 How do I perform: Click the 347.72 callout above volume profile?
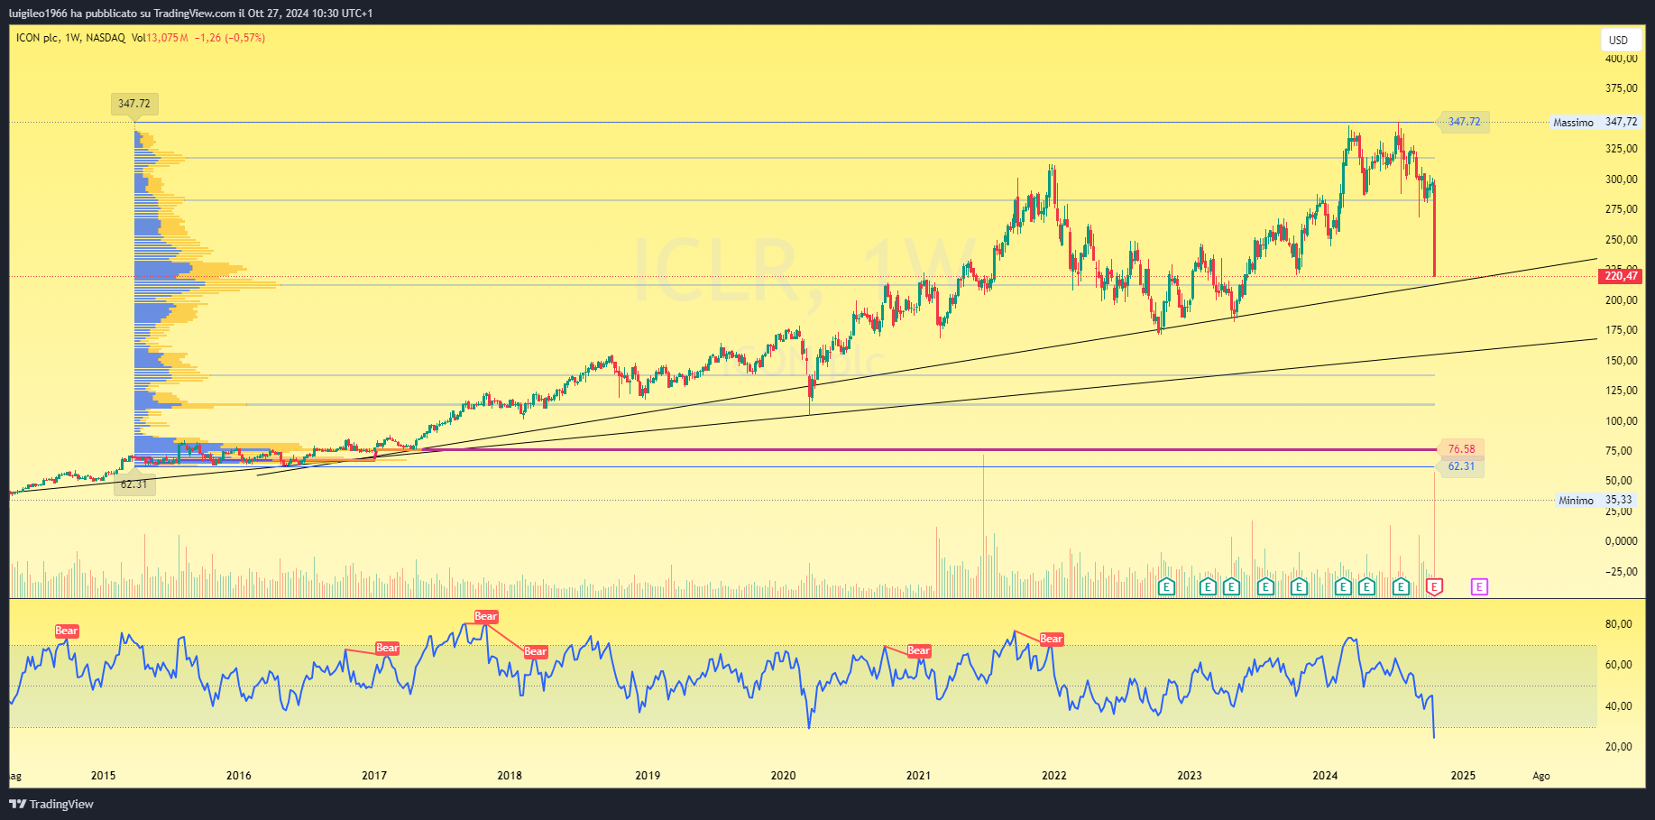coord(134,104)
